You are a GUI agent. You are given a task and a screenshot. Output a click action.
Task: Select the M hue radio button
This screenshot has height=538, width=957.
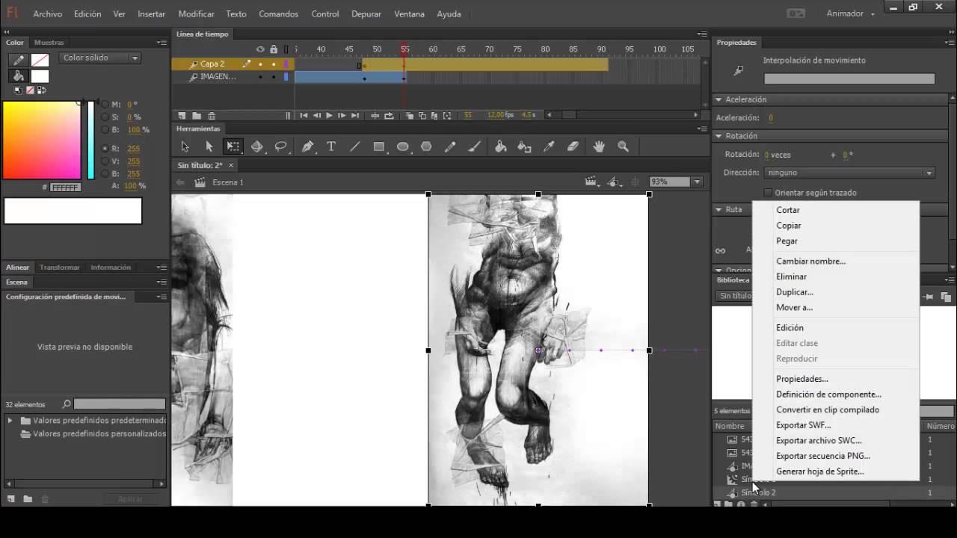105,105
